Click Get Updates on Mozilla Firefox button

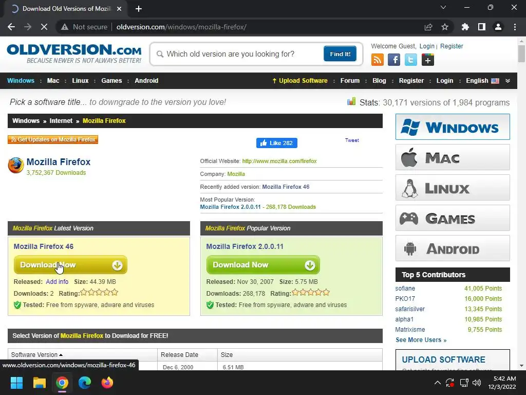[53, 139]
